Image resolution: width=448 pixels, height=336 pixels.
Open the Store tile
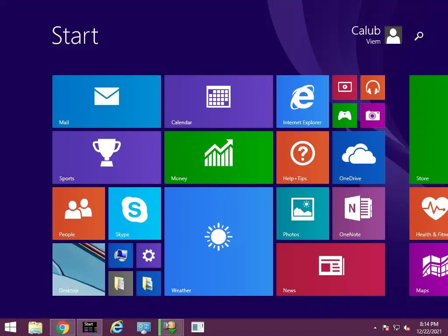429,129
